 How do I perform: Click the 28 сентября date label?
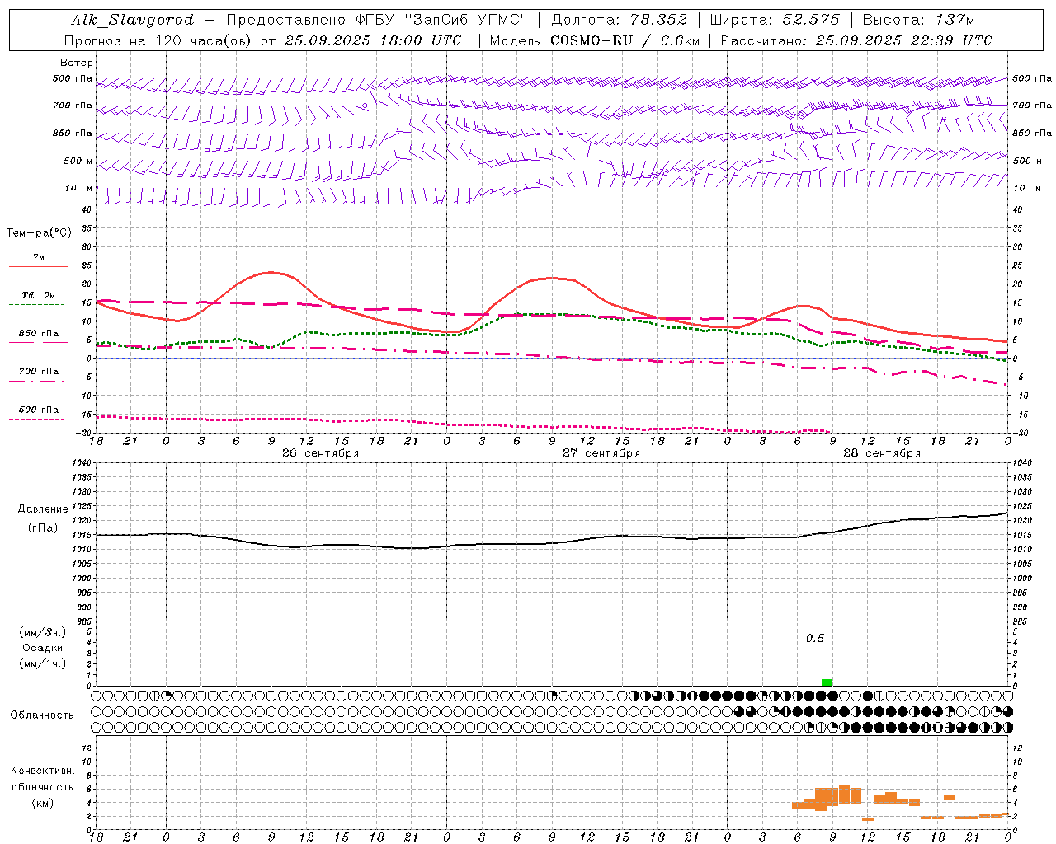(x=882, y=453)
